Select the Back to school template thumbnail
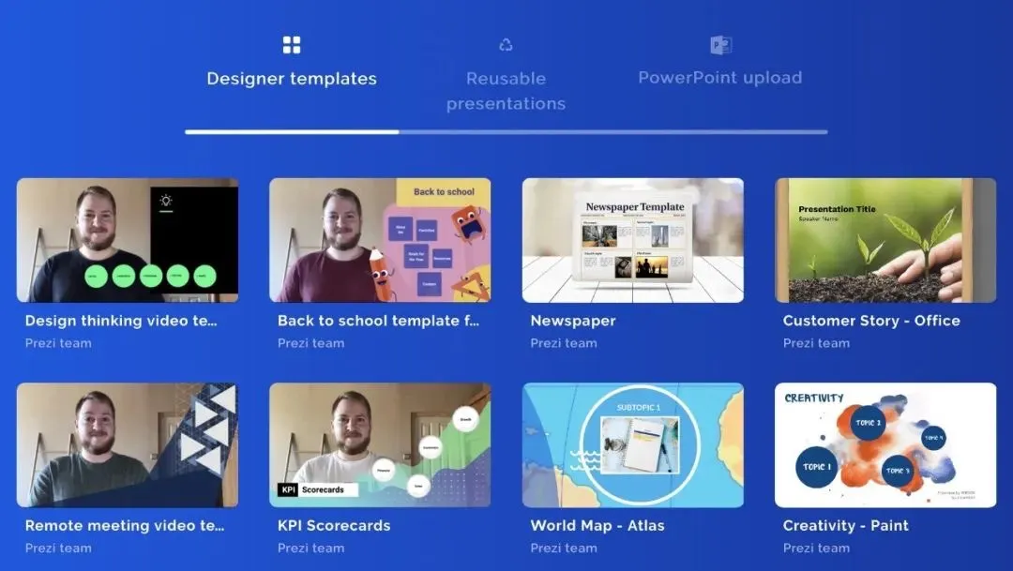This screenshot has height=571, width=1013. point(380,240)
